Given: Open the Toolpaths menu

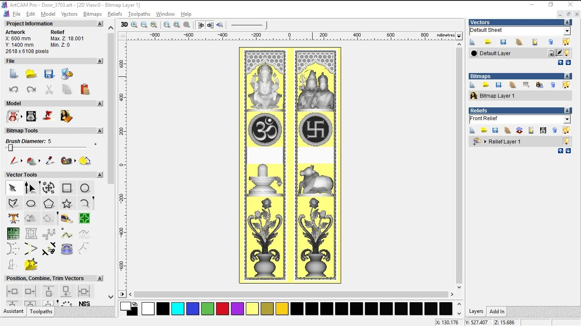Looking at the screenshot, I should (x=139, y=14).
